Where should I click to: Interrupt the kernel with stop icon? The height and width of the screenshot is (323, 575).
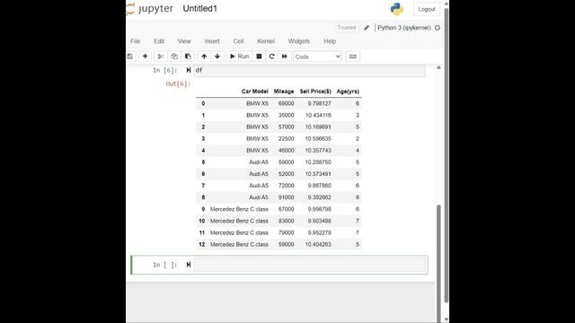[259, 57]
